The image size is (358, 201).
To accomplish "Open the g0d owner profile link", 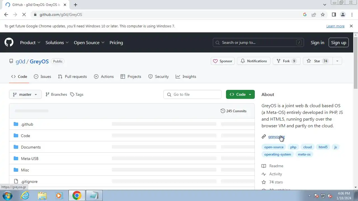I will click(20, 61).
